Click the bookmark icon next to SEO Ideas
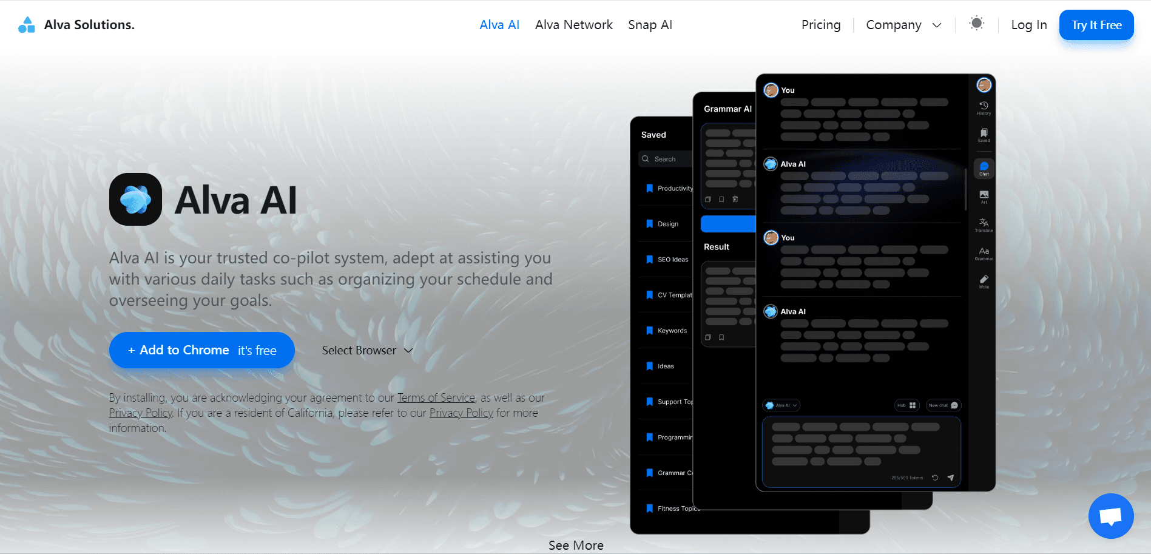This screenshot has height=554, width=1151. (x=649, y=259)
